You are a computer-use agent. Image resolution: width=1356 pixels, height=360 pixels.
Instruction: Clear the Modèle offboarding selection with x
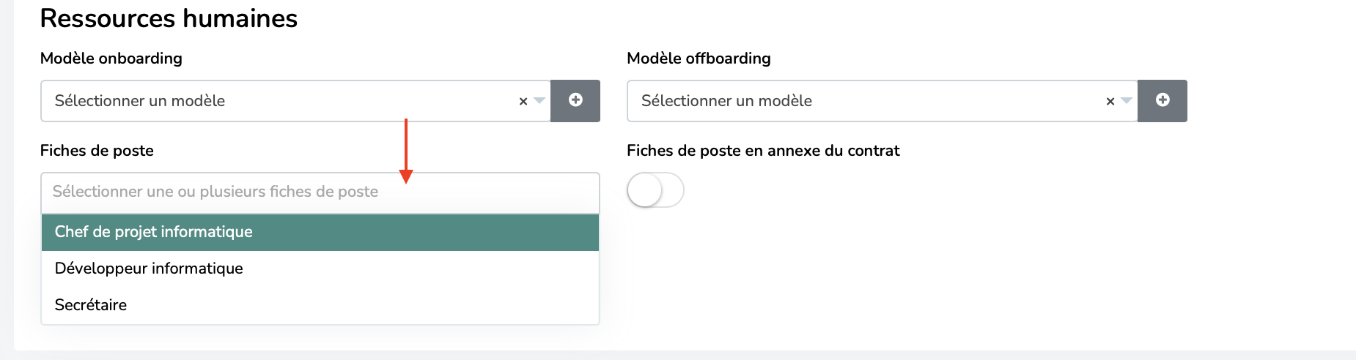(1110, 102)
